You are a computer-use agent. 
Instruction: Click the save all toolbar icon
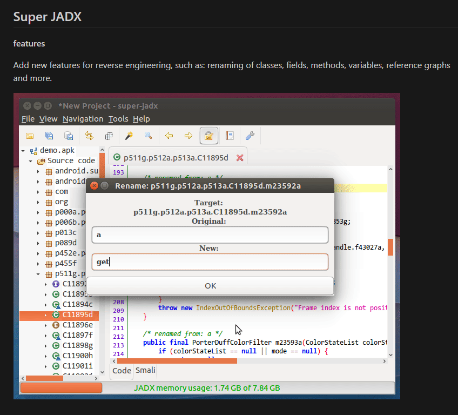(x=49, y=136)
